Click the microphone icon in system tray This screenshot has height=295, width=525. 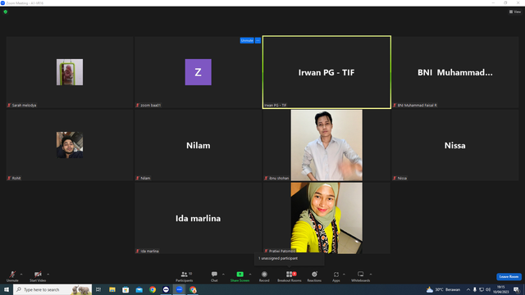coord(474,289)
